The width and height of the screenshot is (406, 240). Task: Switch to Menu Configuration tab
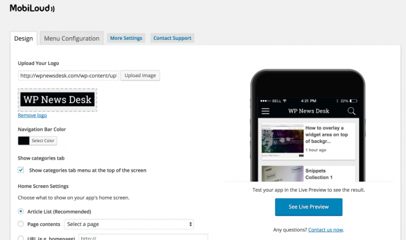pyautogui.click(x=72, y=39)
